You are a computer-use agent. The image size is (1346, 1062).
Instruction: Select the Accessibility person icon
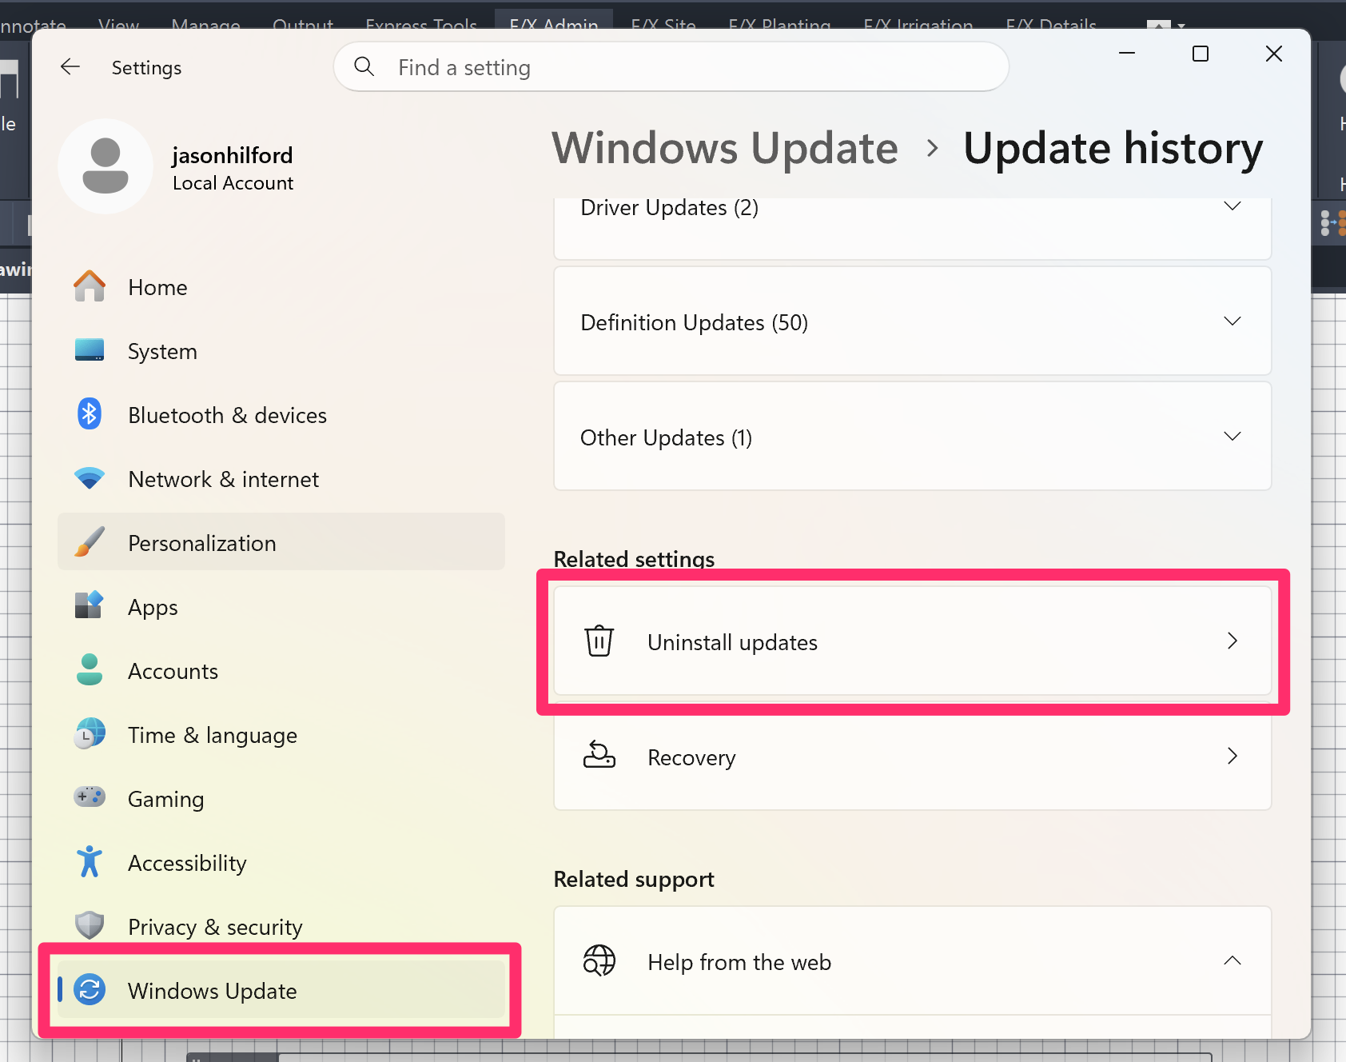pos(90,861)
